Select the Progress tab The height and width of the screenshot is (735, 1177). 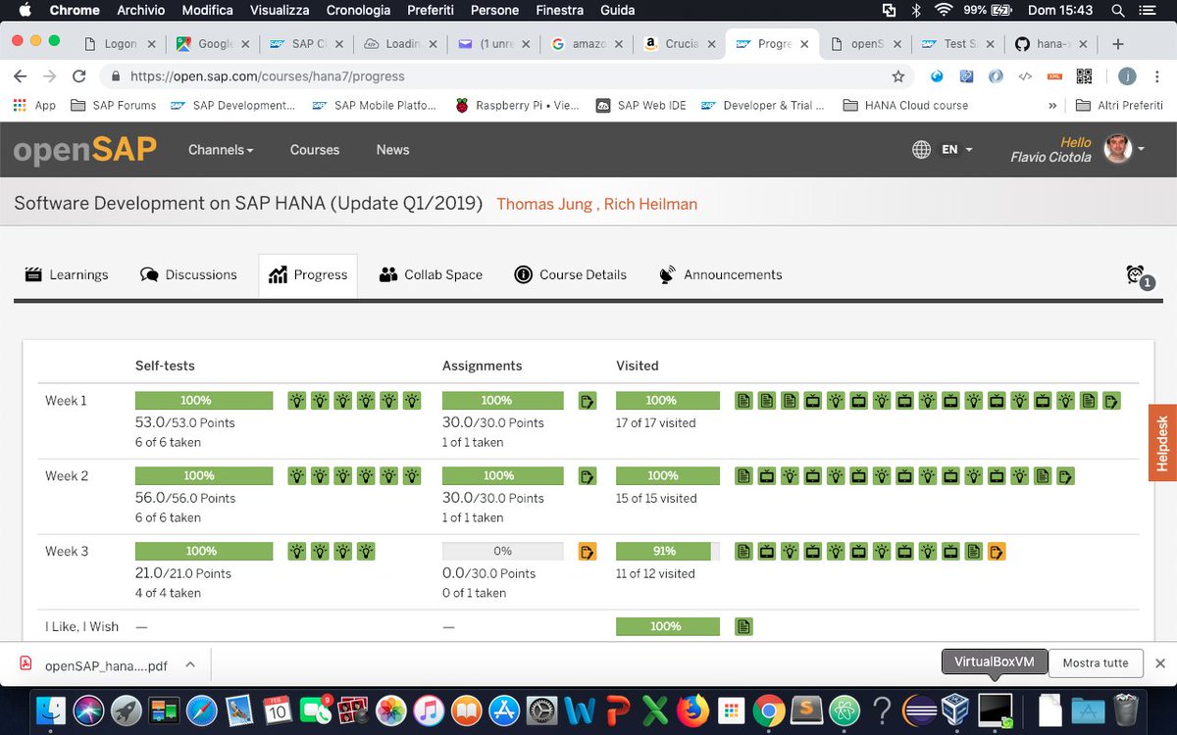308,275
